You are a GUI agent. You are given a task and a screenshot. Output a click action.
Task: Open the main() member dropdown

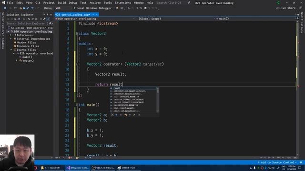tap(255, 19)
